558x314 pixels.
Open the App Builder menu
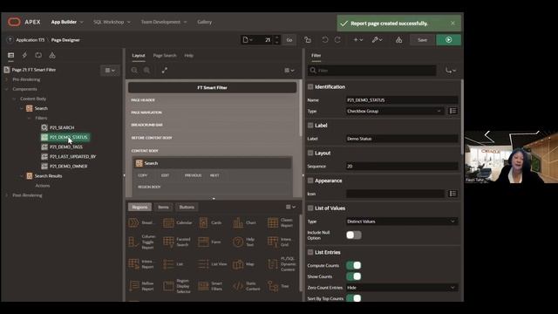67,22
